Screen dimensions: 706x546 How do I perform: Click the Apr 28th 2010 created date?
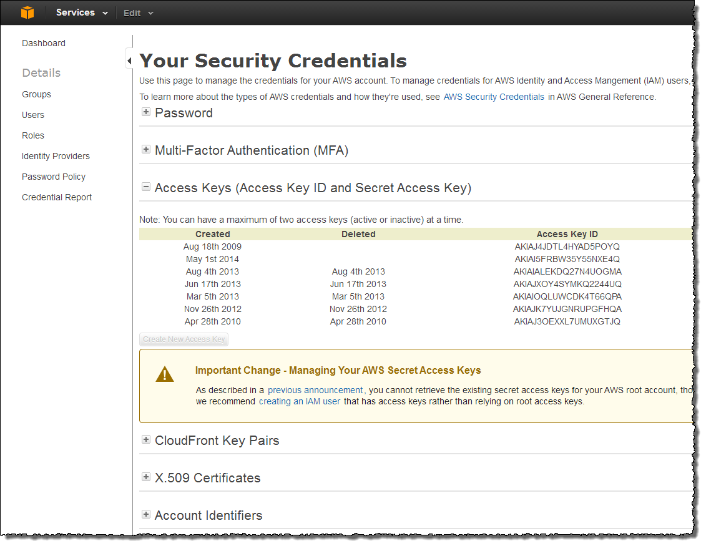pyautogui.click(x=212, y=322)
